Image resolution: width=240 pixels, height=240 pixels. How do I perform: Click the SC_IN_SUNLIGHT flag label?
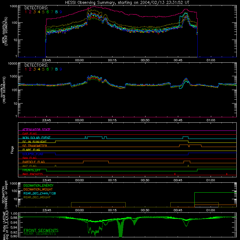tap(34, 142)
